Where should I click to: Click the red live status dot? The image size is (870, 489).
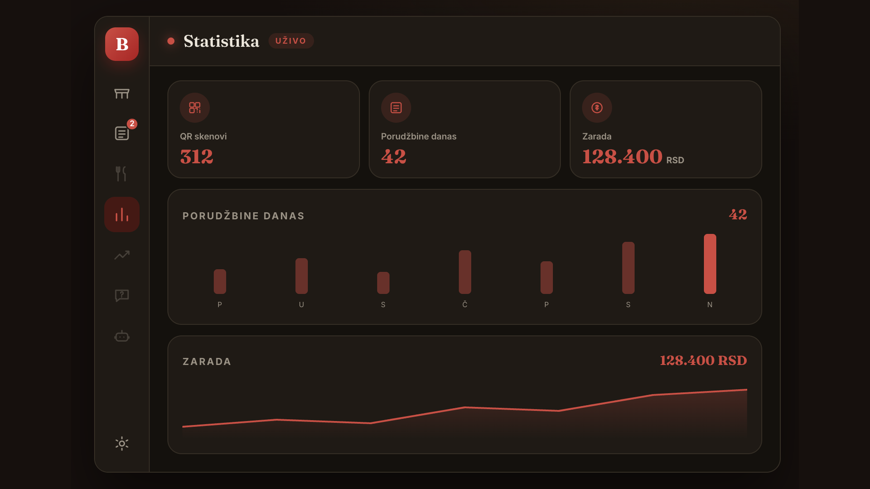coord(171,41)
